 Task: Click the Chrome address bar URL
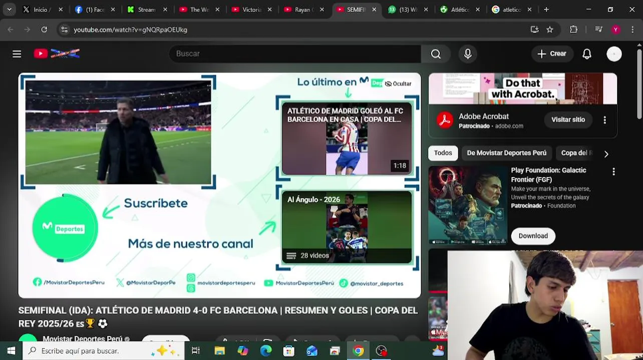point(130,29)
